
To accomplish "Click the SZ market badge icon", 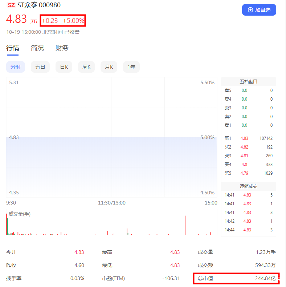I will 11,5.
